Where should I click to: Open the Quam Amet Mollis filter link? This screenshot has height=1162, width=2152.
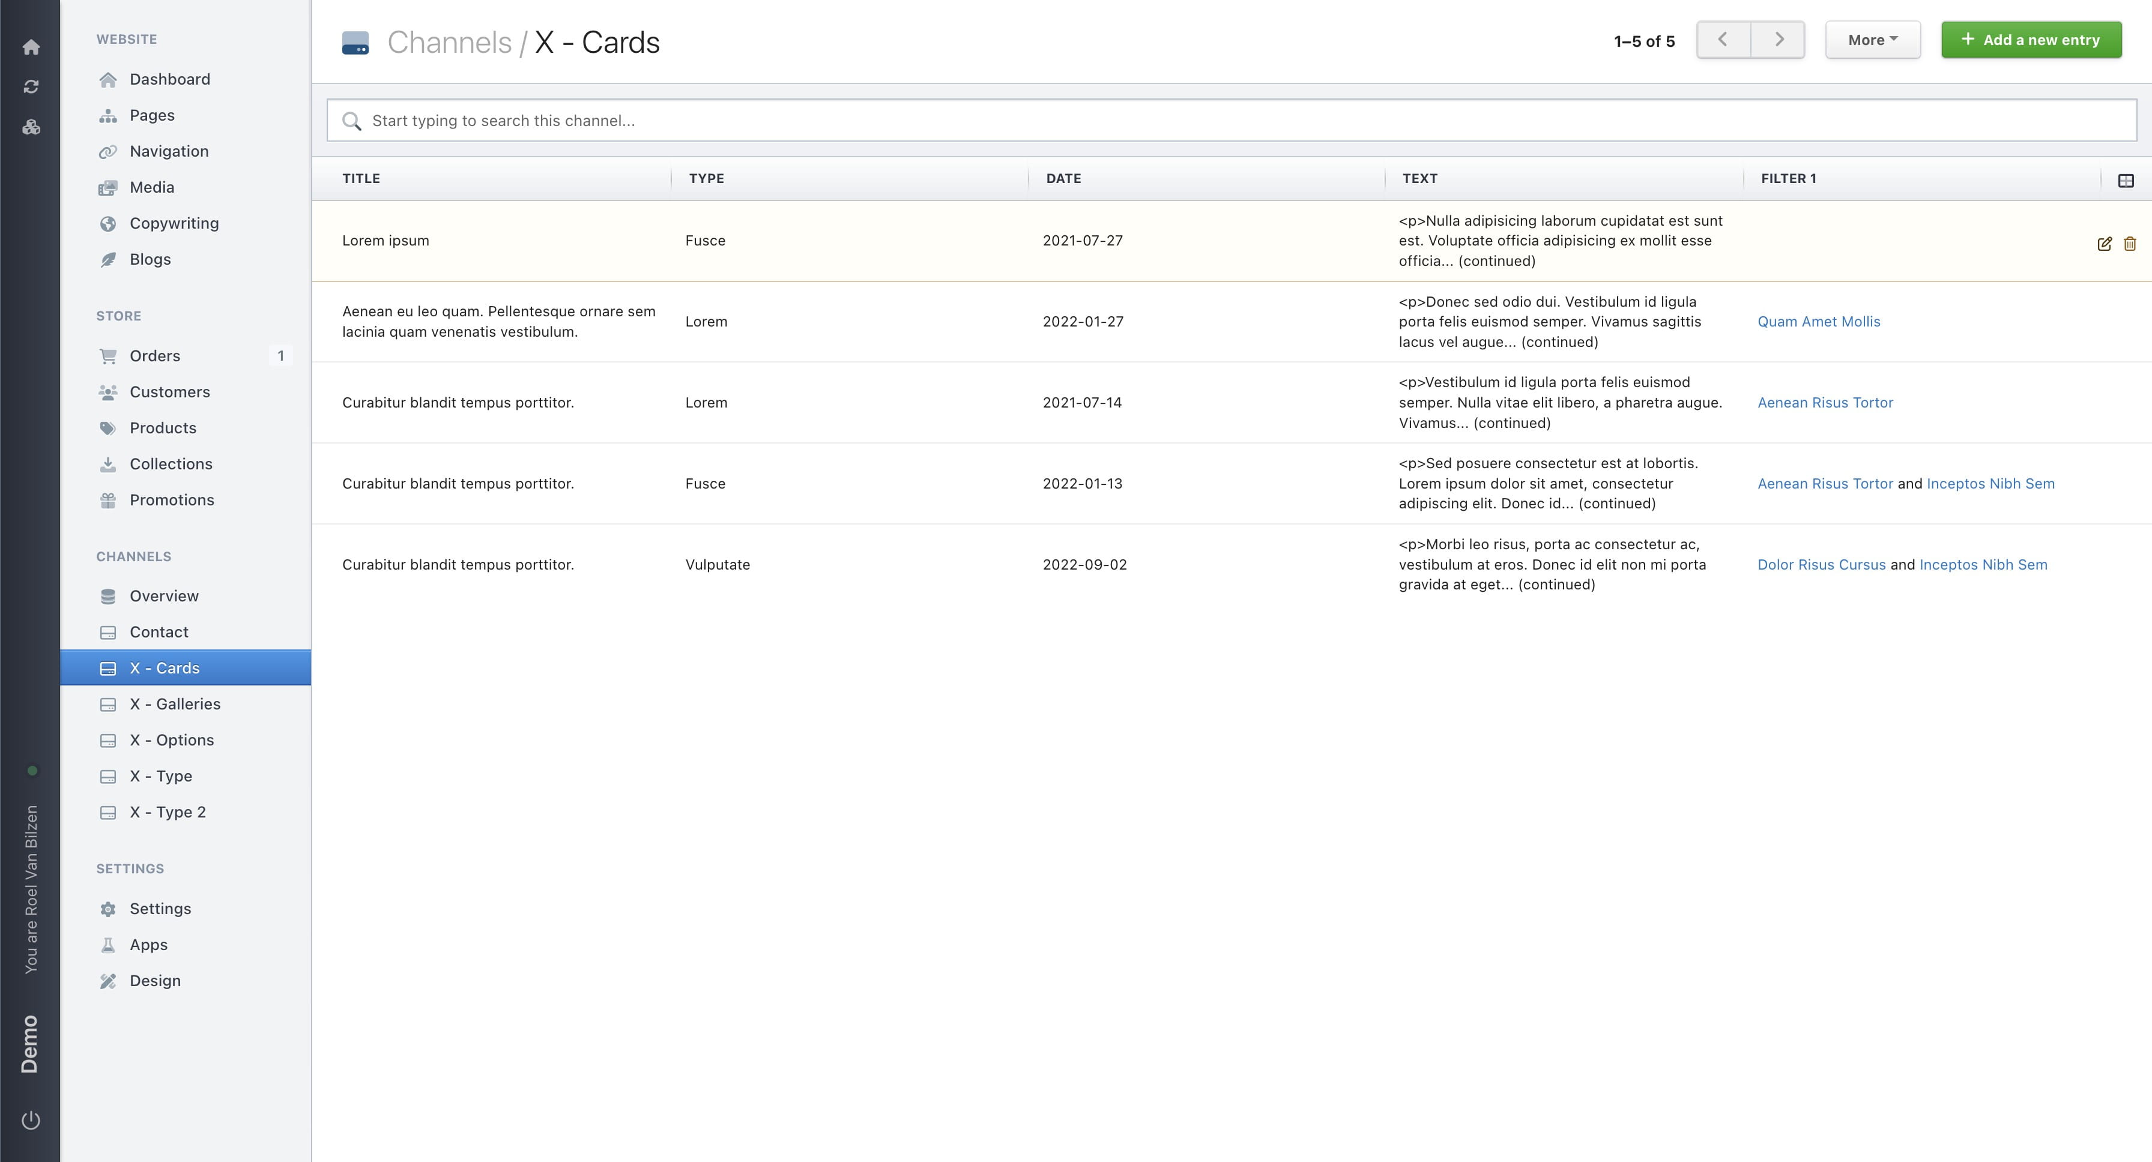(1819, 321)
